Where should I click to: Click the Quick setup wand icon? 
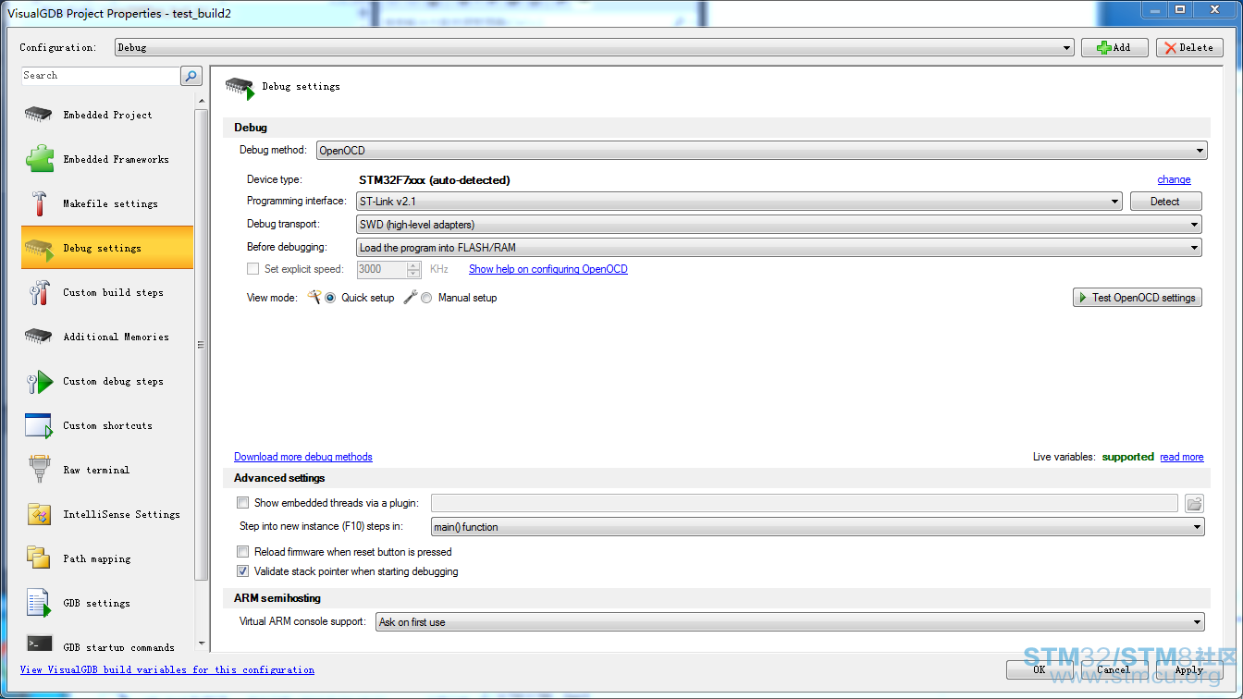pyautogui.click(x=314, y=297)
